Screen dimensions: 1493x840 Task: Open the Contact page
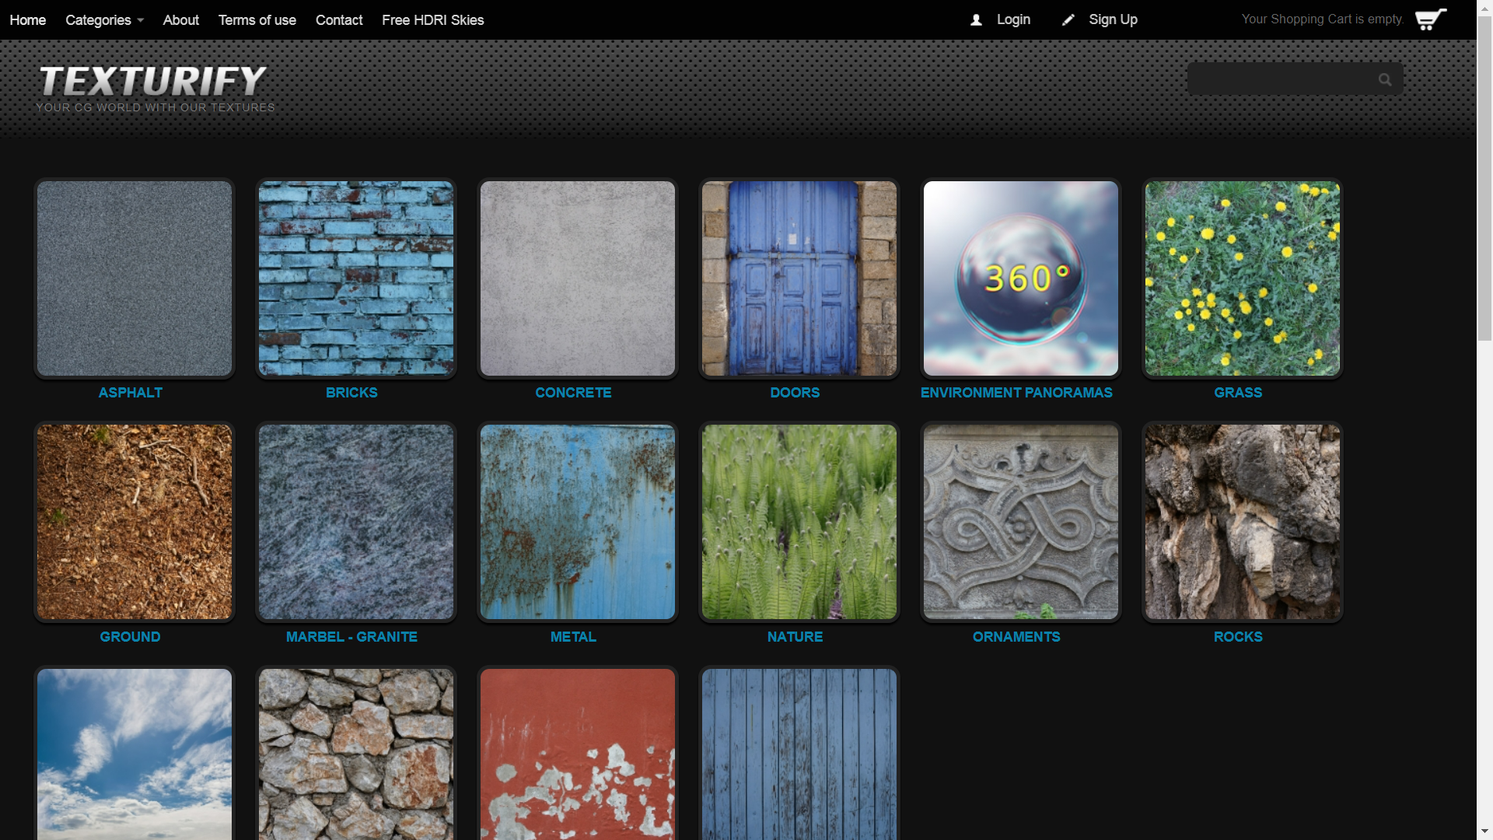click(339, 20)
